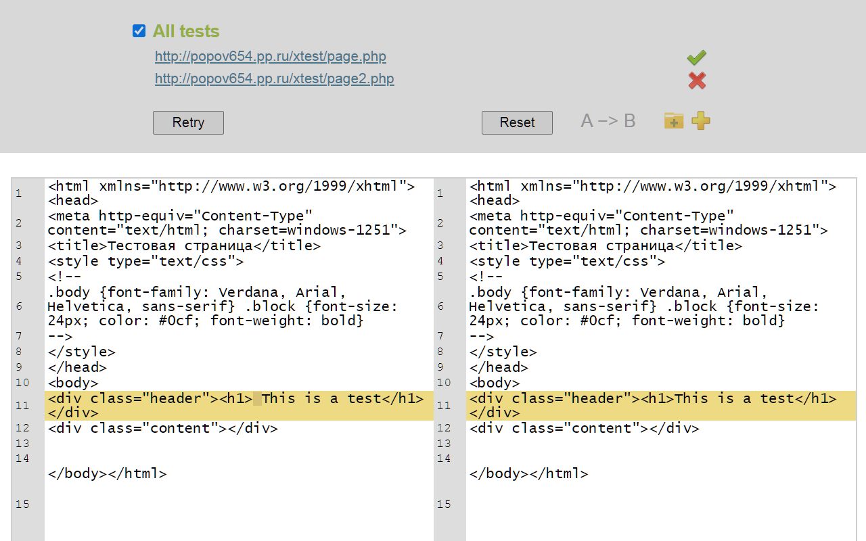Click the yellow plus icon
Image resolution: width=866 pixels, height=541 pixels.
[x=701, y=121]
